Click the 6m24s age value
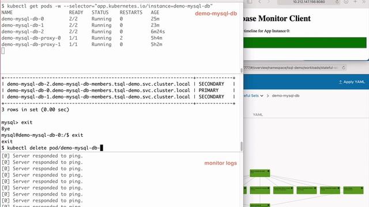The height and width of the screenshot is (207, 369). [157, 32]
